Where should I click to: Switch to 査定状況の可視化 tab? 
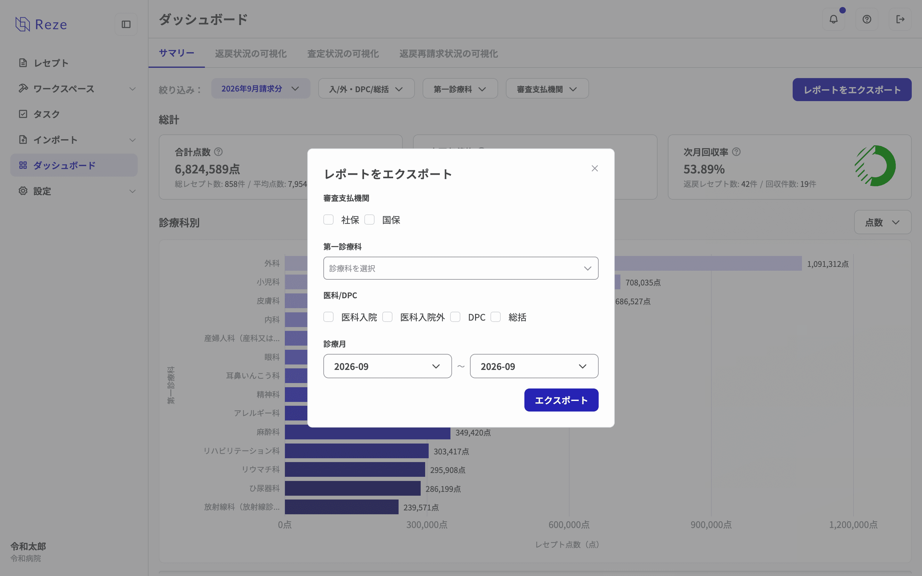tap(343, 53)
